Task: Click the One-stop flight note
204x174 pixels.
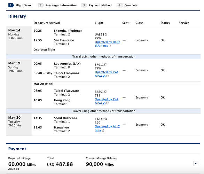Action: tap(44, 50)
